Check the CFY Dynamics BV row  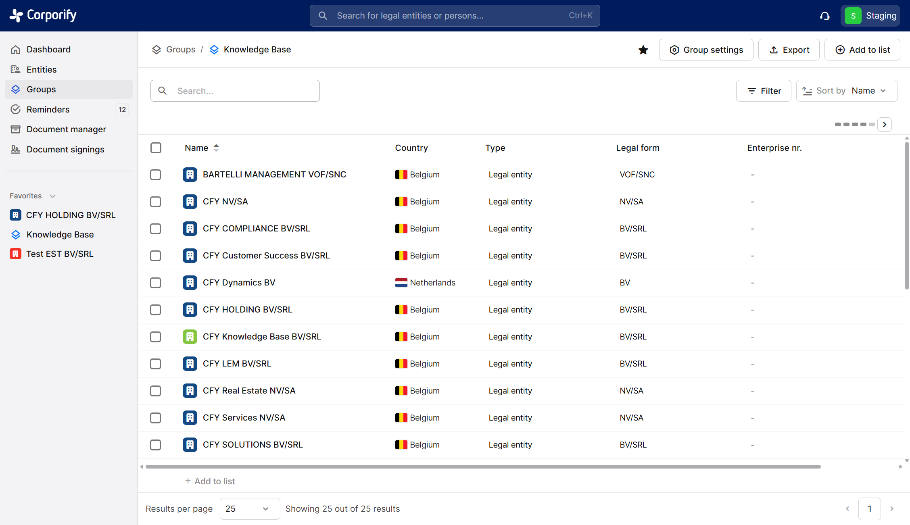(156, 283)
